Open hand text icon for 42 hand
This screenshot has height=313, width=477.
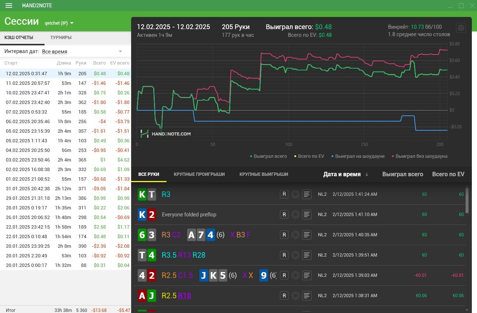pos(307,275)
